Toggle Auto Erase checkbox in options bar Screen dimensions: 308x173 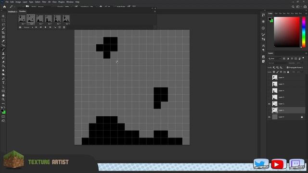115,7
